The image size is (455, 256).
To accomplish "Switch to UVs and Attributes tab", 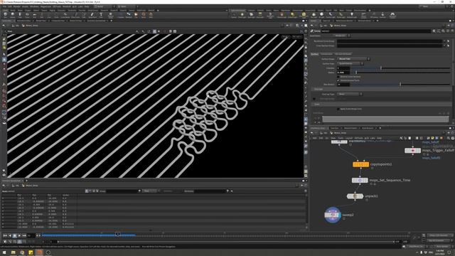I will [343, 54].
